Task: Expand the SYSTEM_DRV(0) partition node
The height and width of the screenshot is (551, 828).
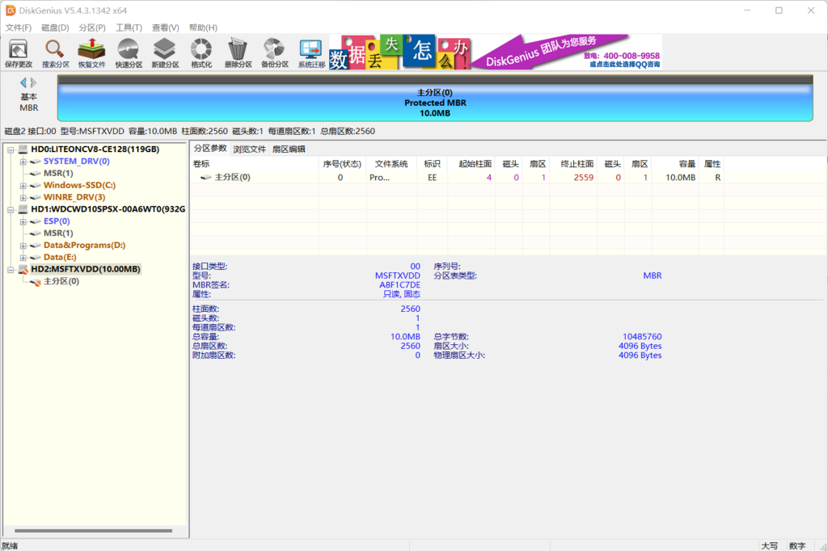Action: [23, 162]
